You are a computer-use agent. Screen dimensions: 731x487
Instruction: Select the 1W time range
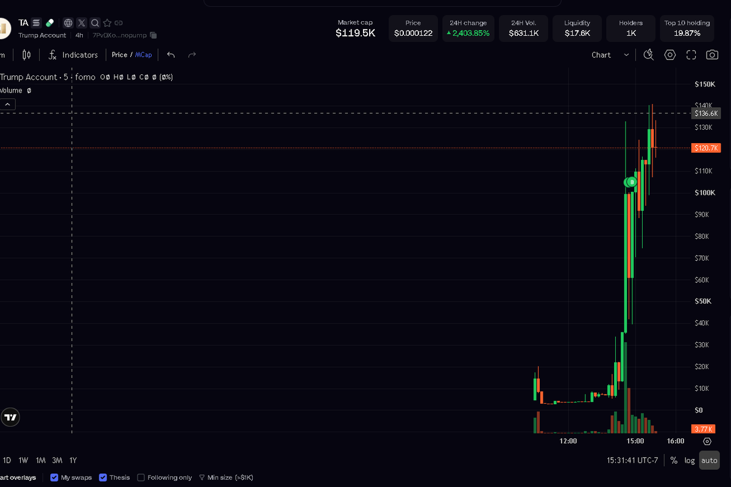pyautogui.click(x=23, y=460)
